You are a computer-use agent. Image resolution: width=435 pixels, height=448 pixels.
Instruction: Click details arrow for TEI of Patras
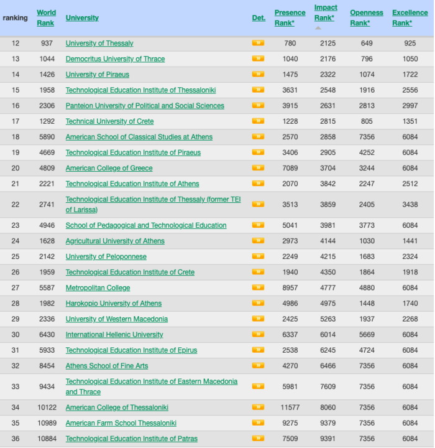point(258,438)
